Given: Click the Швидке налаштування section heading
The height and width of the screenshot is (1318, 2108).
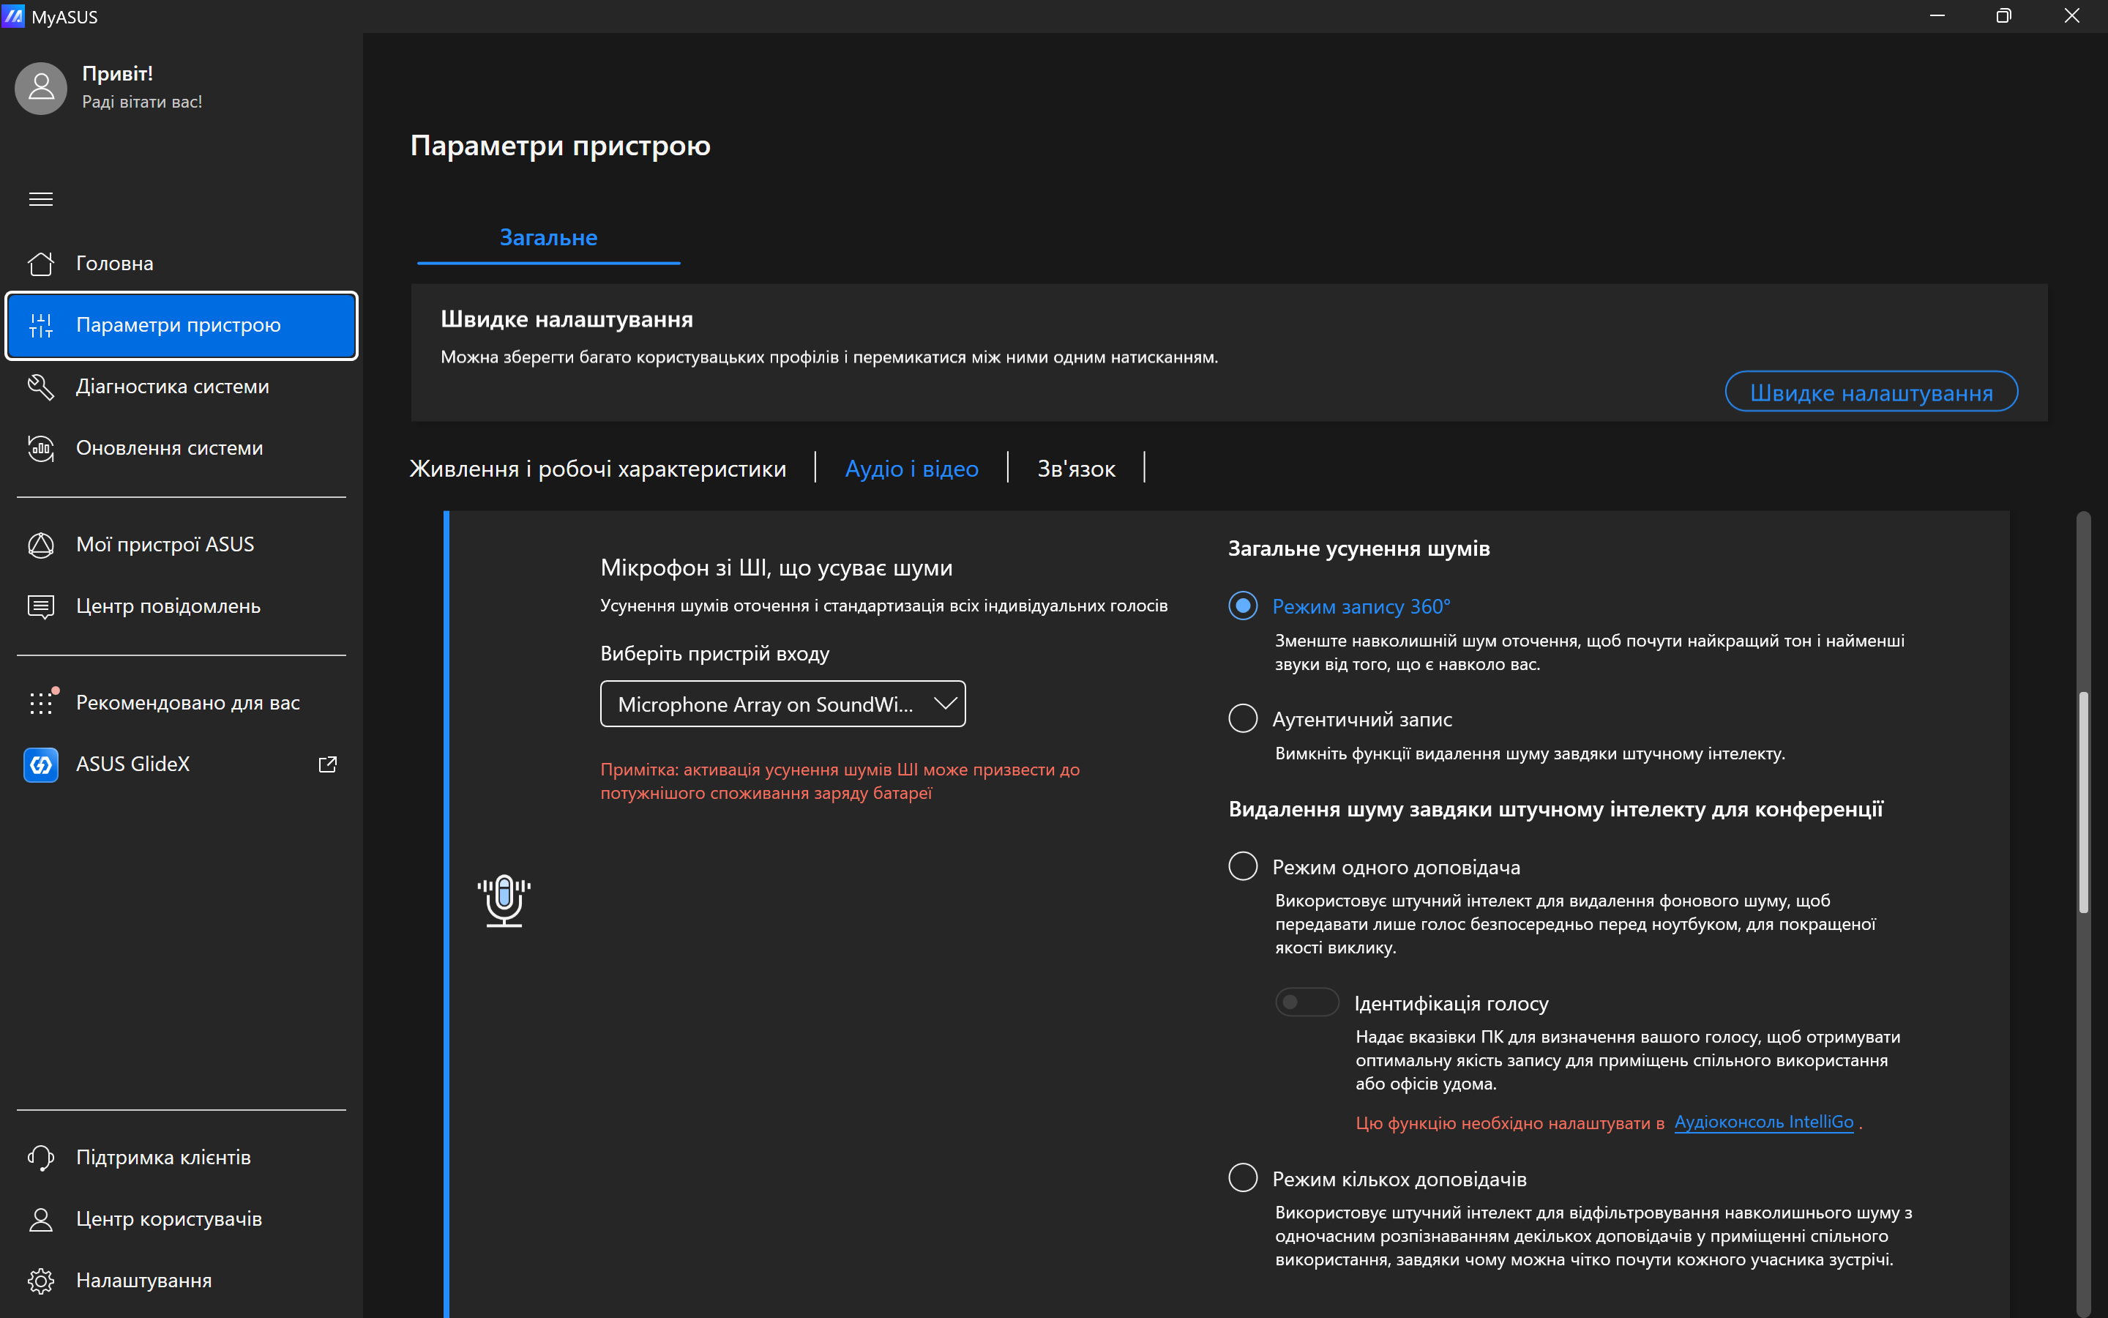Looking at the screenshot, I should tap(567, 319).
